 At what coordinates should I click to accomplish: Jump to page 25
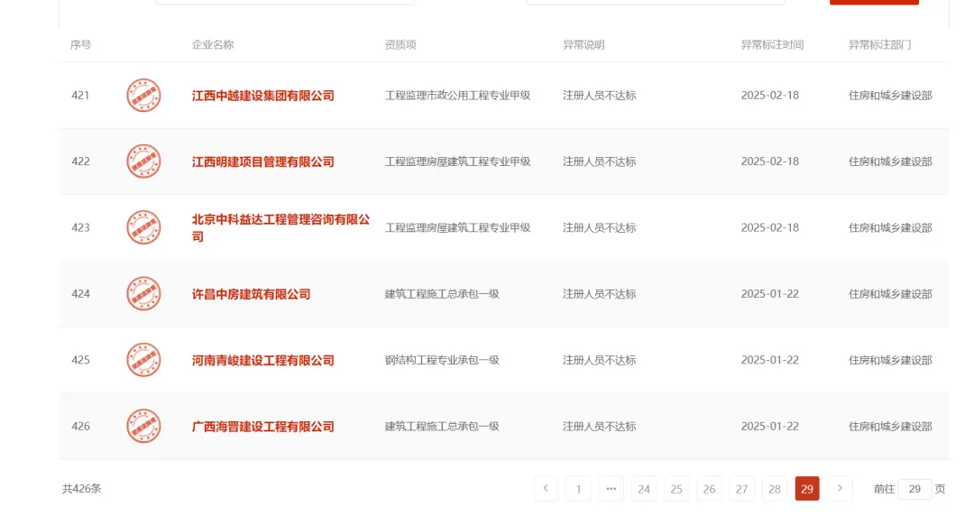tap(676, 489)
